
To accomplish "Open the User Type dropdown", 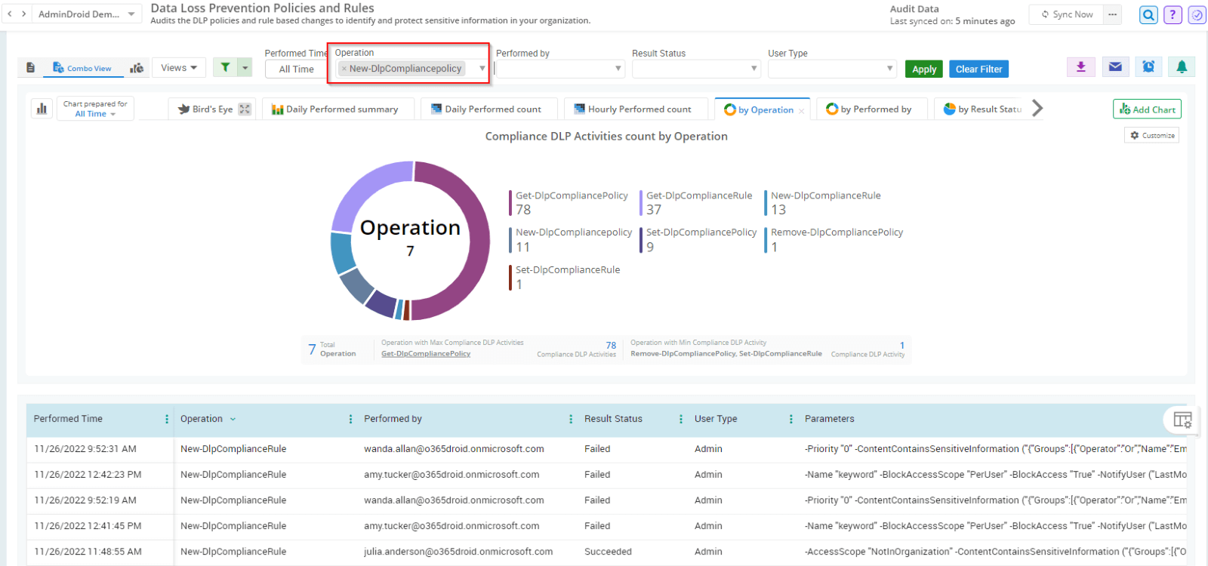I will coord(831,69).
